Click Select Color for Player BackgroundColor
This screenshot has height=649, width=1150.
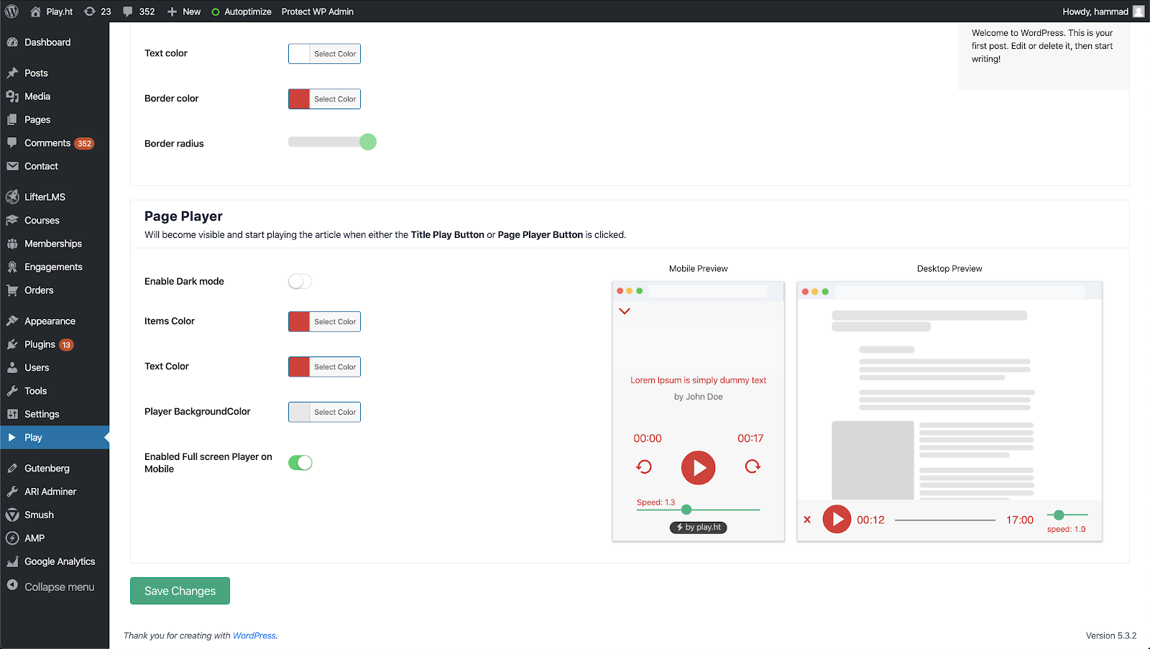click(x=335, y=412)
